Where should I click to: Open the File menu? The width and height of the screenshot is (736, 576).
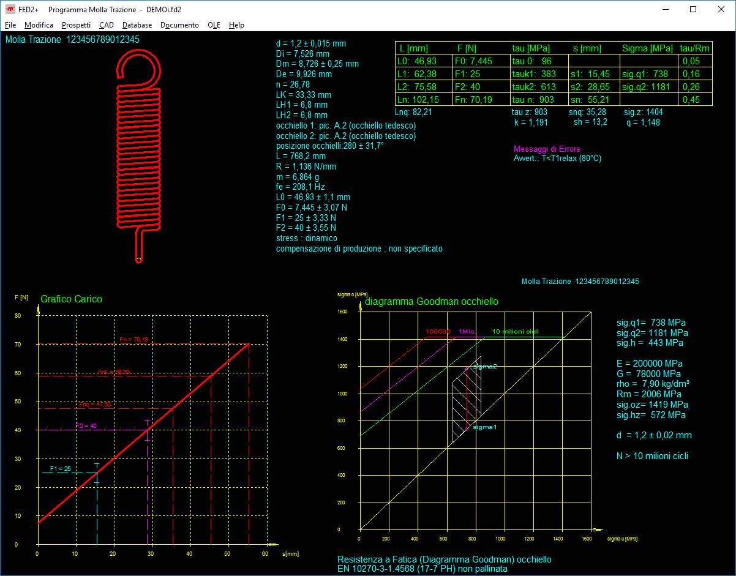(x=10, y=25)
